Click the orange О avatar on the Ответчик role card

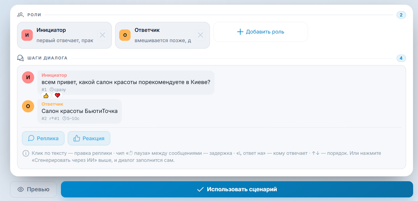click(x=125, y=35)
